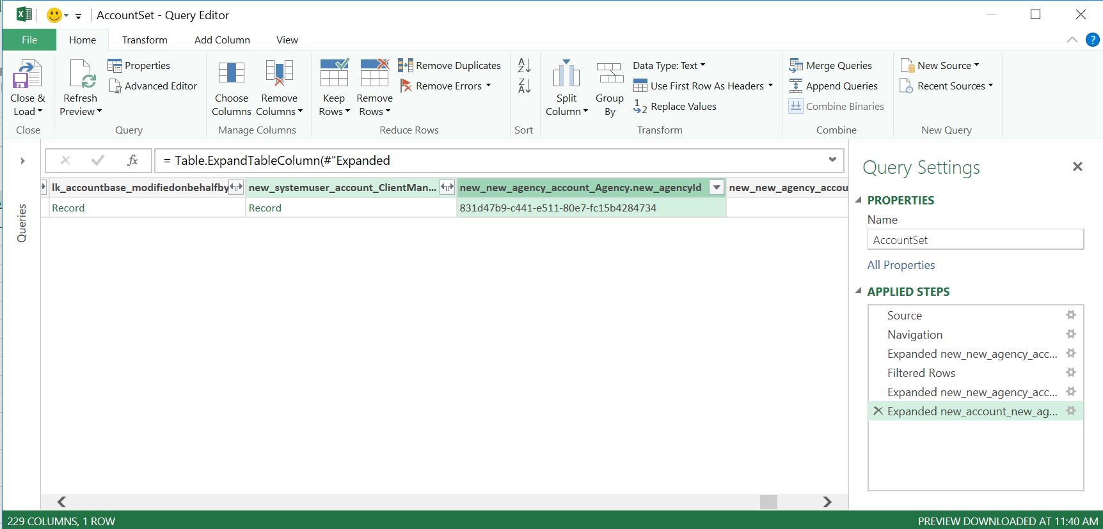Open the File tab
The height and width of the screenshot is (529, 1103).
29,40
